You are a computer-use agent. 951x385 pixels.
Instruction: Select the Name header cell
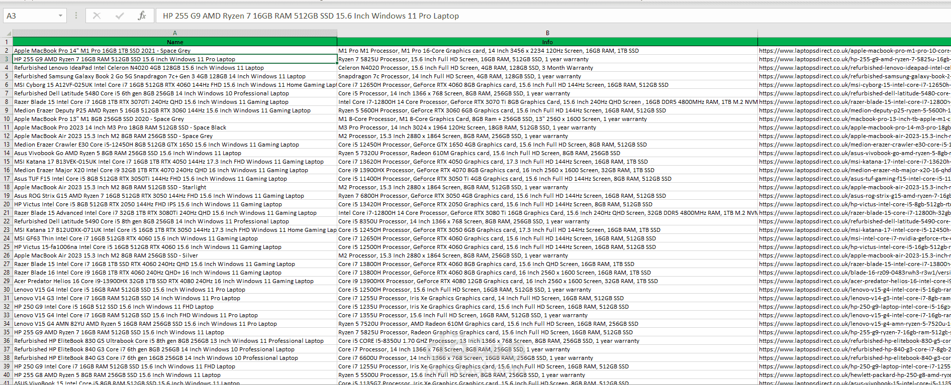175,42
